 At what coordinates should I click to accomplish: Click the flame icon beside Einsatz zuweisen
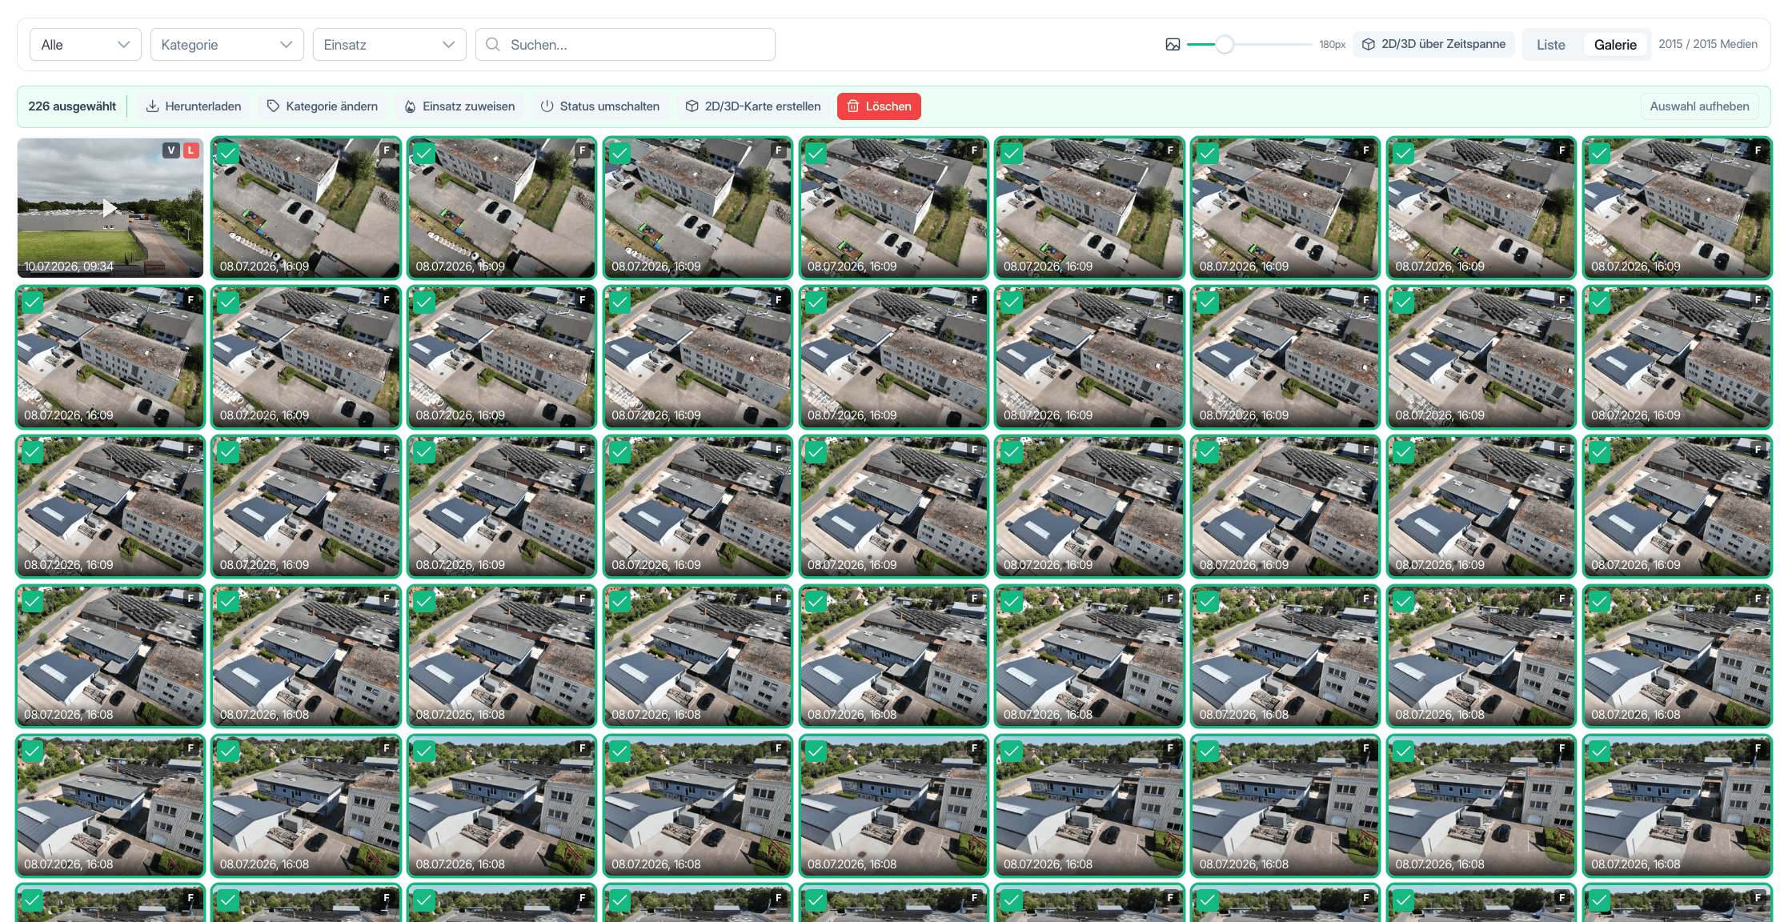410,106
